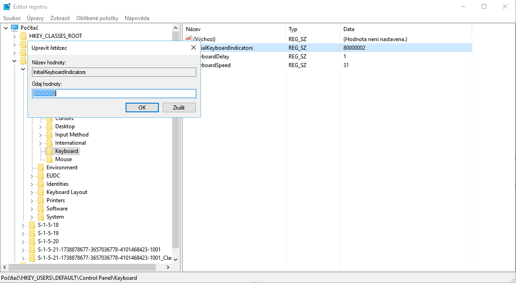This screenshot has width=516, height=283.
Task: Click the Počítač computer icon
Action: click(15, 28)
